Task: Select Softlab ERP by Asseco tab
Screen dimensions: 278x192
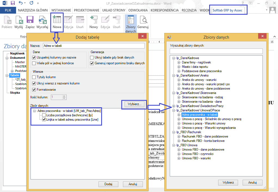Action: [227, 10]
